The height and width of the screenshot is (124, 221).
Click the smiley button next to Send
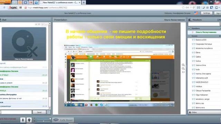tap(48, 112)
